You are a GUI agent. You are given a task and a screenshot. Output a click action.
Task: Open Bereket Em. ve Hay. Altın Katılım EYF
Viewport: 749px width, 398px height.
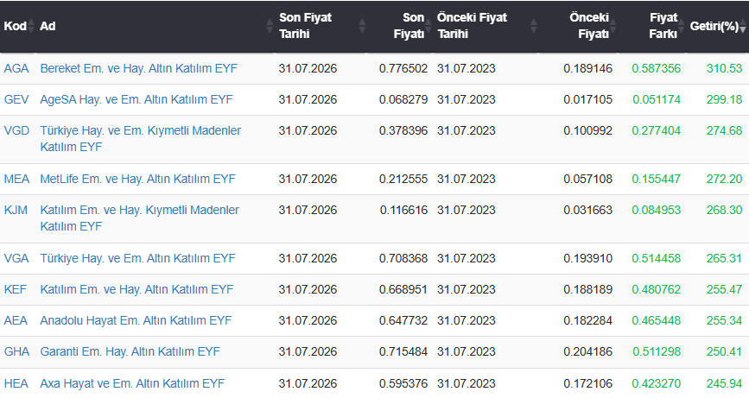pos(138,68)
